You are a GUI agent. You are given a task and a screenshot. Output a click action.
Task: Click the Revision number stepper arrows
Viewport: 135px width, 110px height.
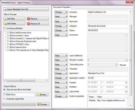126,60
